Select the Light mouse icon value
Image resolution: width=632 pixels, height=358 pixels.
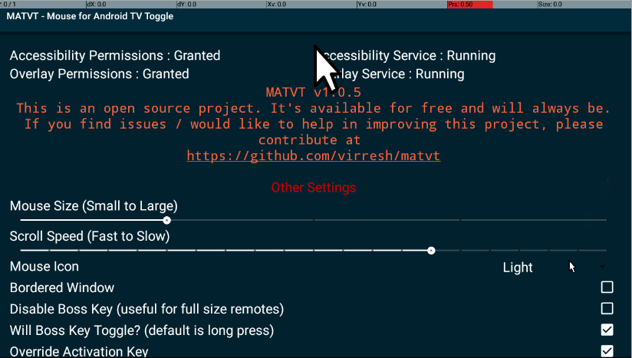[518, 268]
